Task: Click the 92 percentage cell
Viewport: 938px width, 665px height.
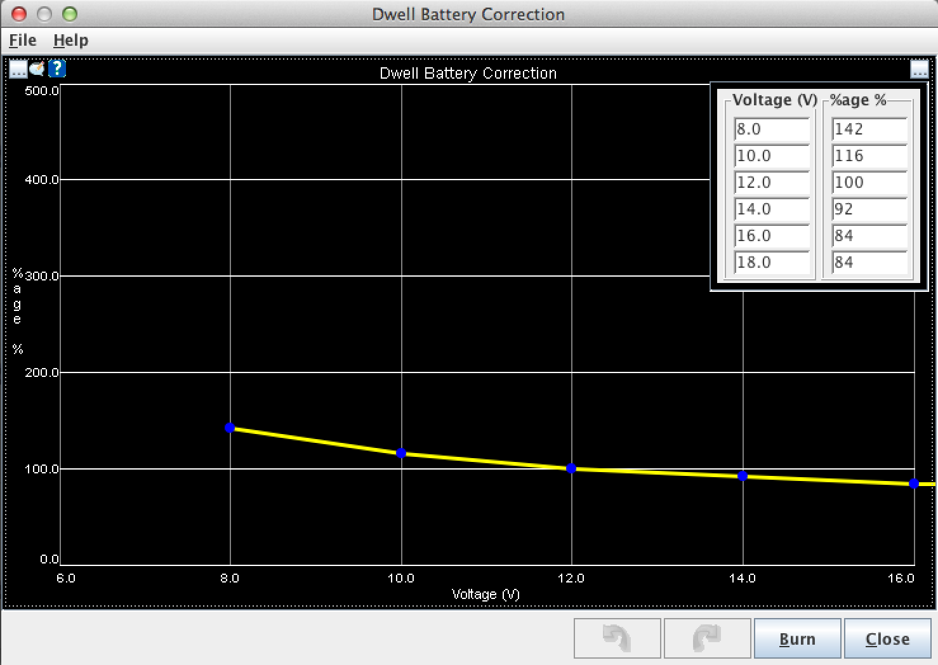Action: point(869,209)
